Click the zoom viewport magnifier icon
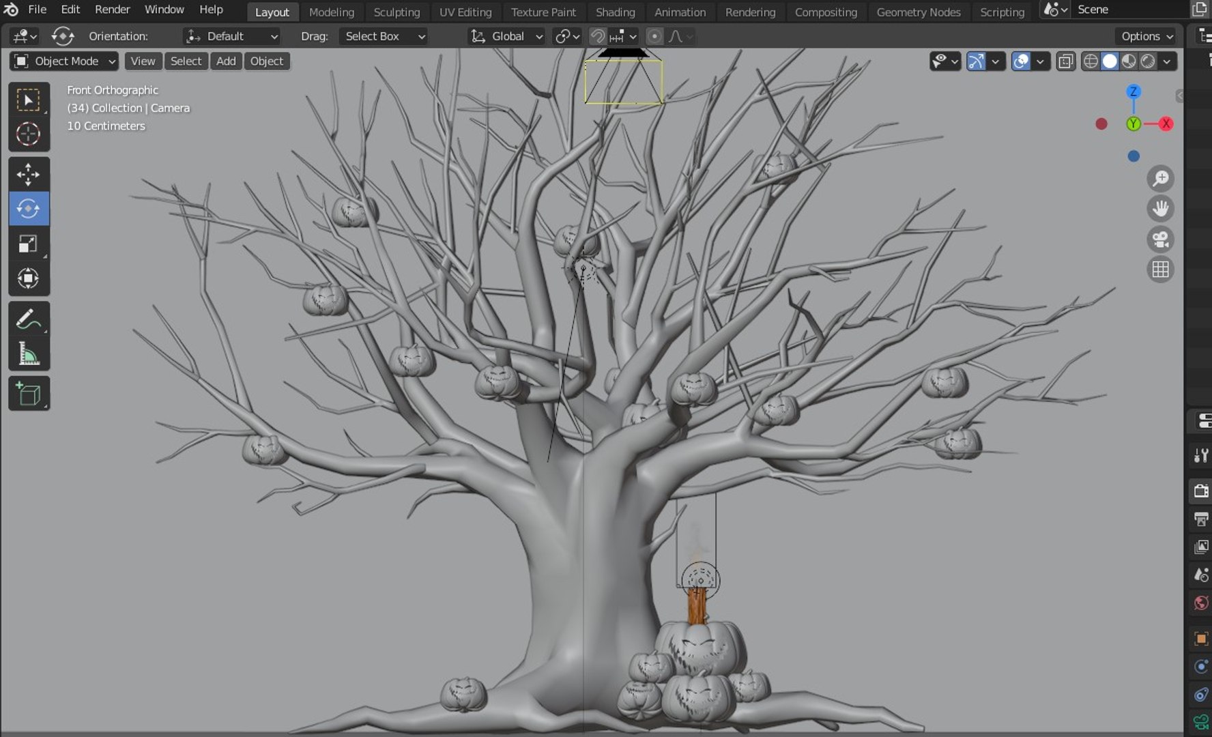The height and width of the screenshot is (737, 1212). click(1160, 178)
